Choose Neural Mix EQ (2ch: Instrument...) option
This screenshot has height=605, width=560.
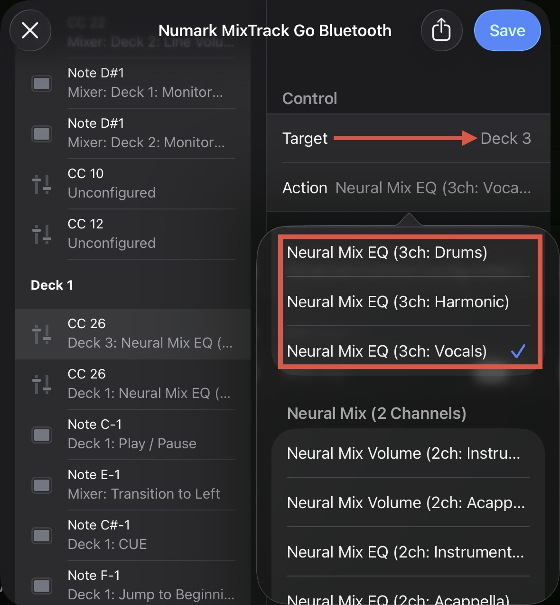click(408, 552)
